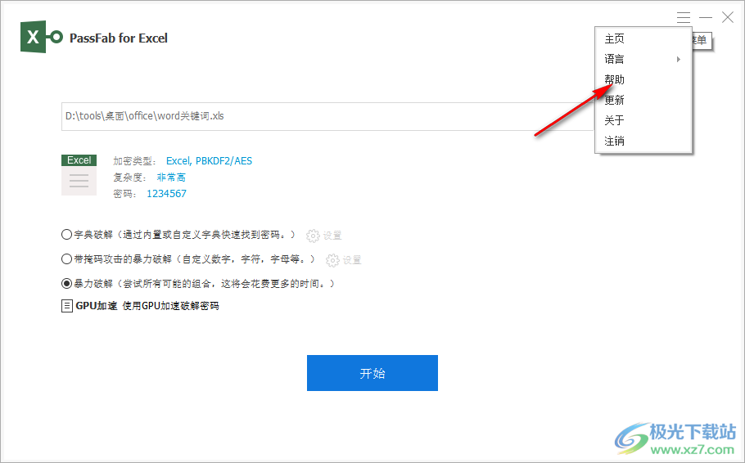The width and height of the screenshot is (745, 463).
Task: Select brute force (暴力破解) radio button
Action: [66, 284]
